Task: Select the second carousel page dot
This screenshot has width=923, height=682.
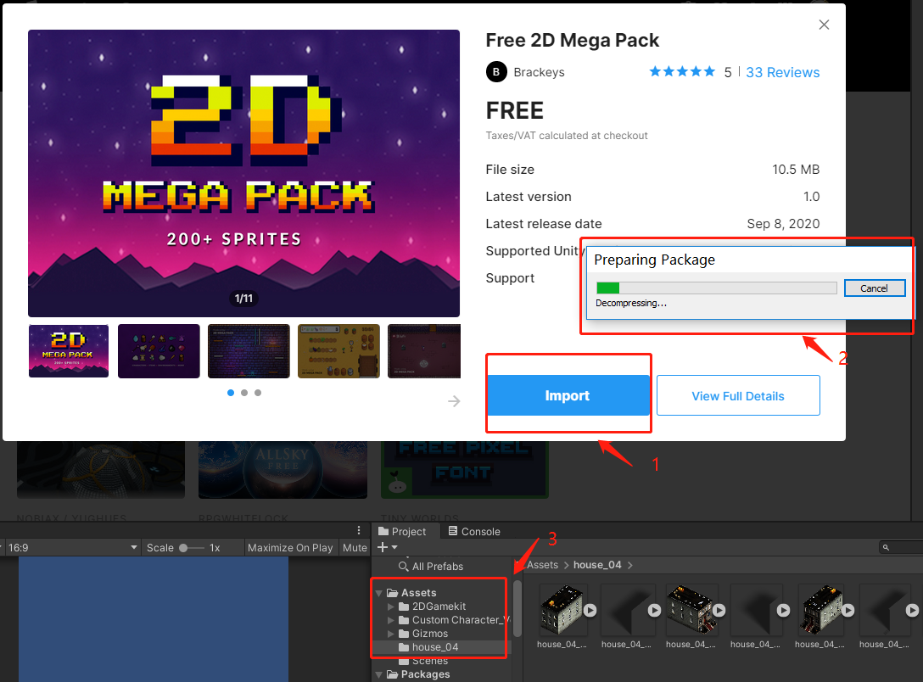Action: [x=244, y=393]
